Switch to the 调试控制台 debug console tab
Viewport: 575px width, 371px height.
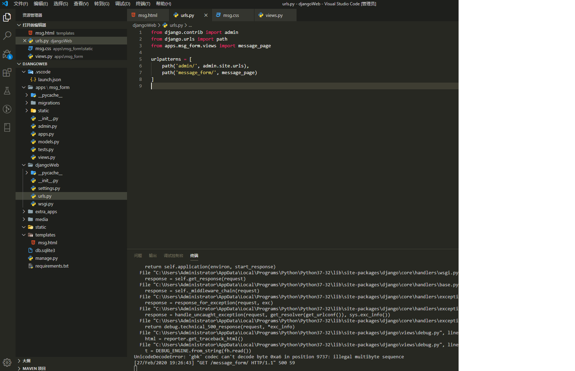click(x=173, y=256)
